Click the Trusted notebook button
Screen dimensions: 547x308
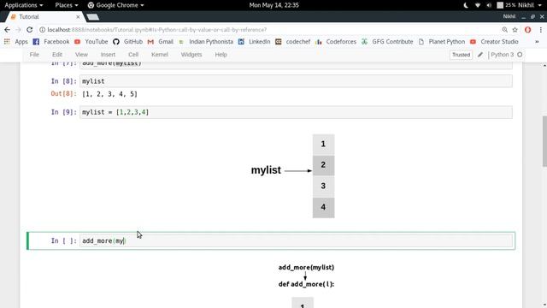tap(462, 55)
